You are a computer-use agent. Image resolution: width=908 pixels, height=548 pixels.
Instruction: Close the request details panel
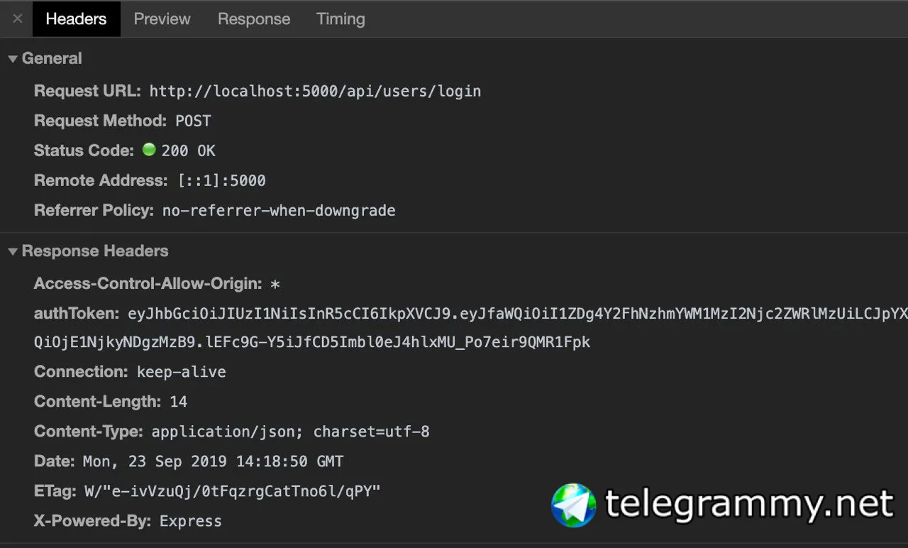[18, 19]
